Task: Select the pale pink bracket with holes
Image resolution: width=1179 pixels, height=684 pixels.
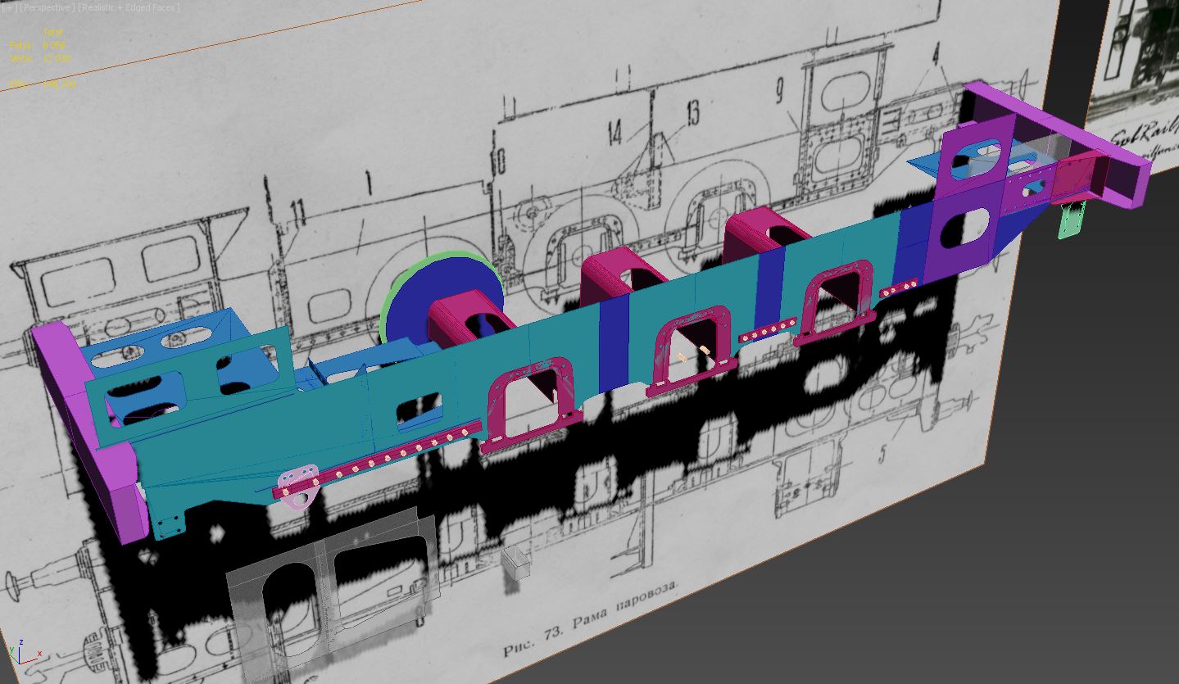Action: (x=297, y=487)
